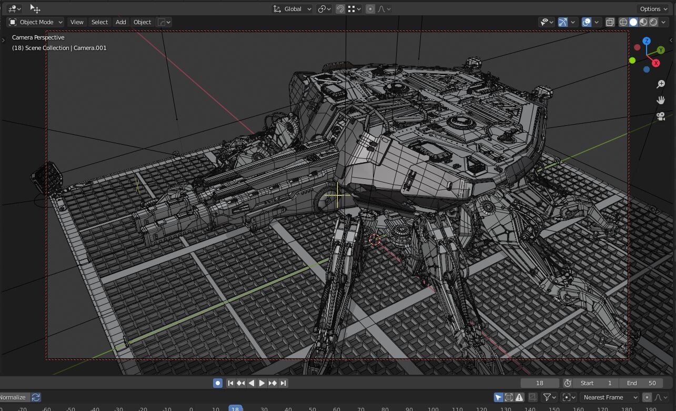676x411 pixels.
Task: Click the auto normalization refresh icon
Action: 36,397
